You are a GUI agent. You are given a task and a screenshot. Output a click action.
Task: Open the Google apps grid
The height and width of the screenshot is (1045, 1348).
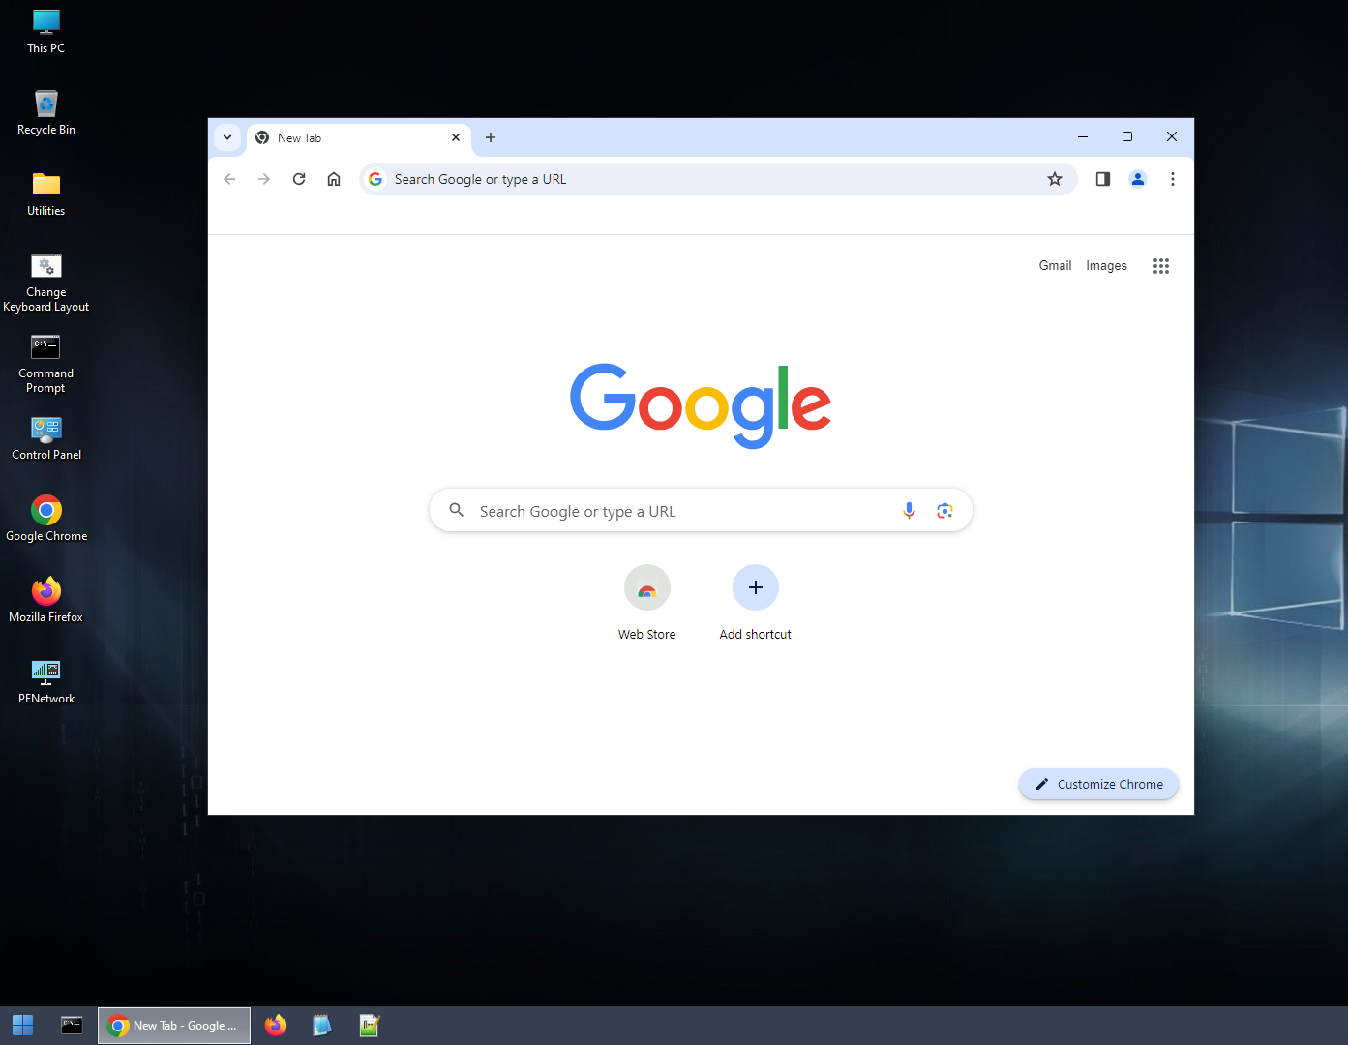coord(1161,266)
